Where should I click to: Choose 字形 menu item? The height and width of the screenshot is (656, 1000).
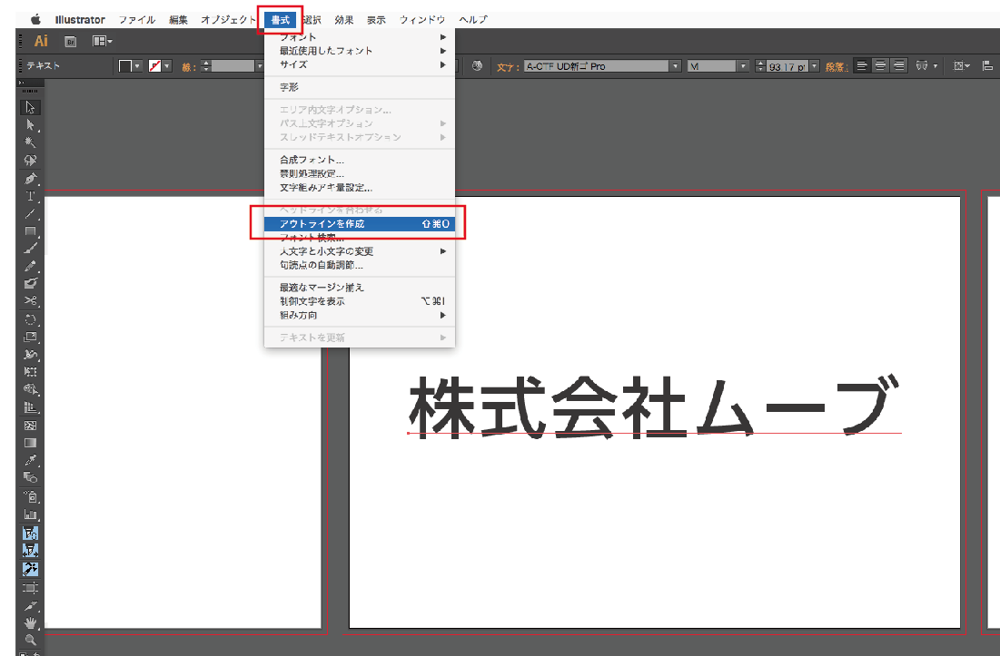(360, 87)
